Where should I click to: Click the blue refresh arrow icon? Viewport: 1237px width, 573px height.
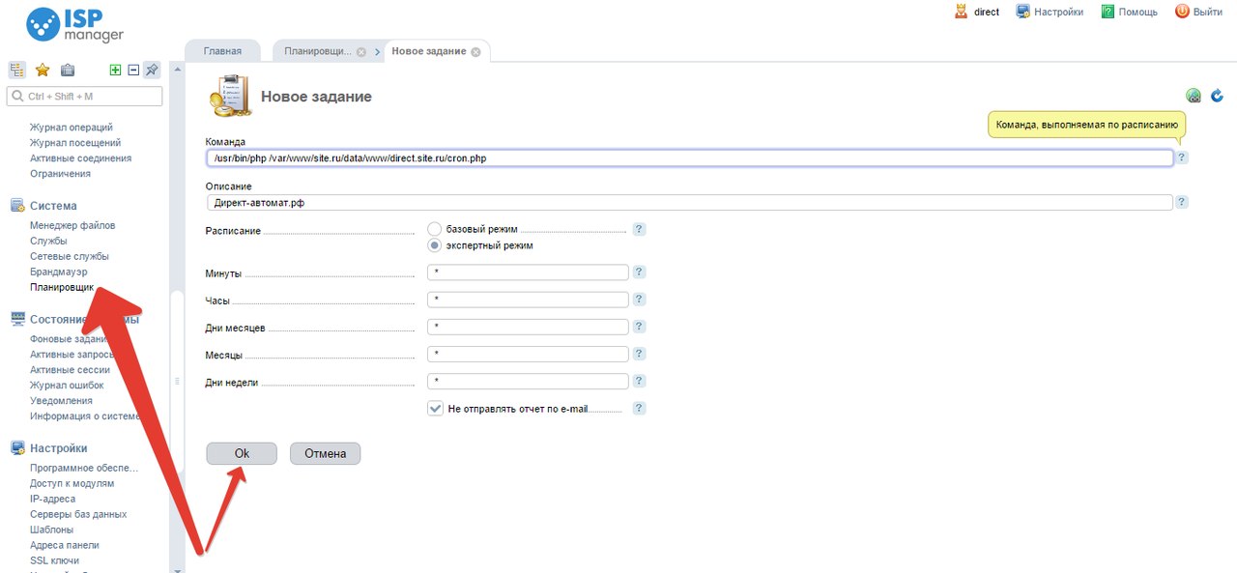pos(1217,96)
